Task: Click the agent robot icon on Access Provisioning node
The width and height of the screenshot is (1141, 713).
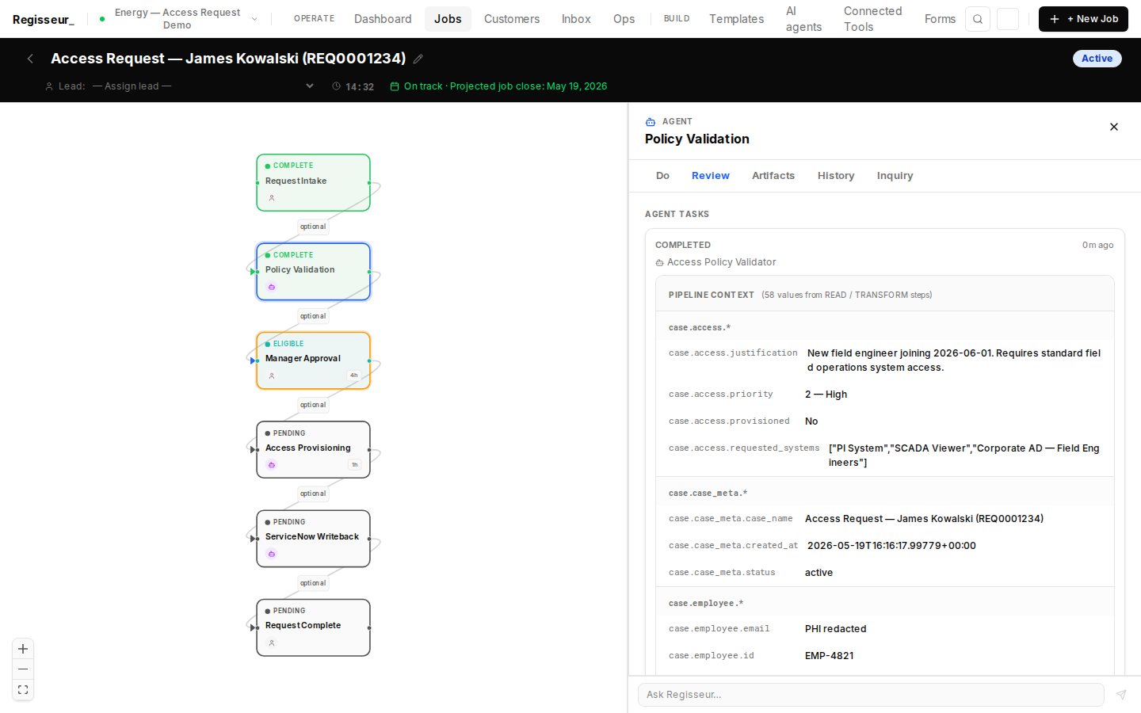Action: [x=272, y=465]
